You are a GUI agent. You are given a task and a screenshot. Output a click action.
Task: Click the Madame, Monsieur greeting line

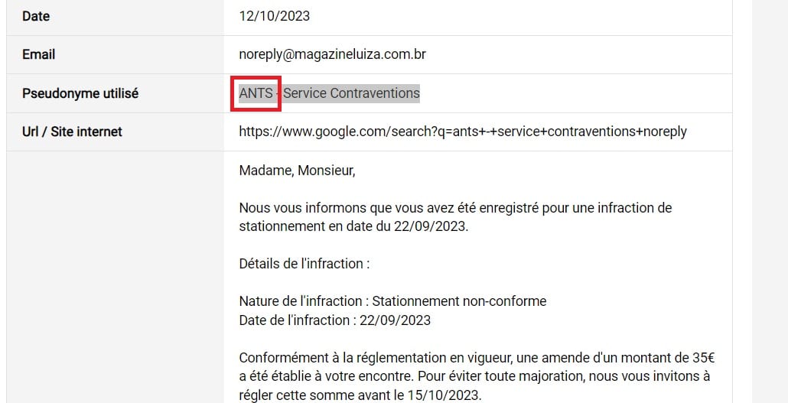point(297,171)
